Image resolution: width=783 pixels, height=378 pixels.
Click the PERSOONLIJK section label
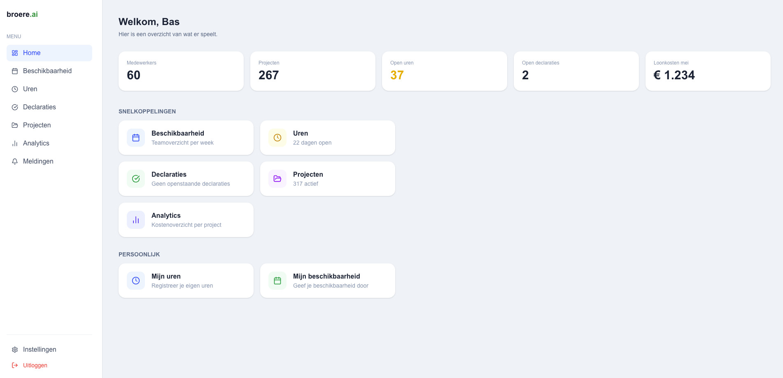pos(139,254)
